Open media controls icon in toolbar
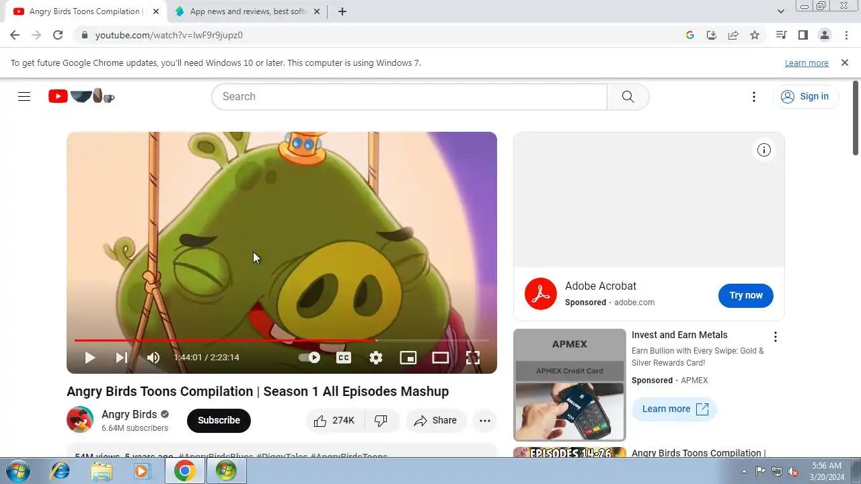 tap(781, 35)
